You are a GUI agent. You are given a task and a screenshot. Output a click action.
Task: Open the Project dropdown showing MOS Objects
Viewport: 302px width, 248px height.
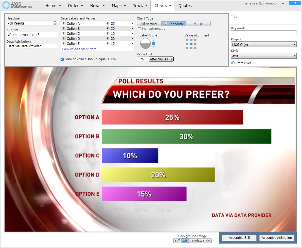[x=264, y=45]
